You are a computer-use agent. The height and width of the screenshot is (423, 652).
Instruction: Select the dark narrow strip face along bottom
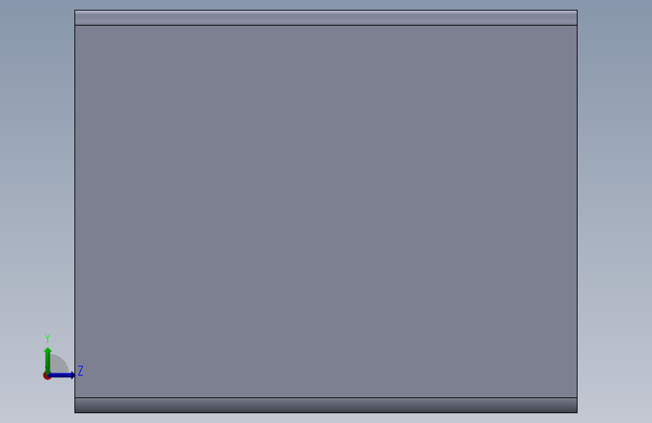click(x=326, y=405)
